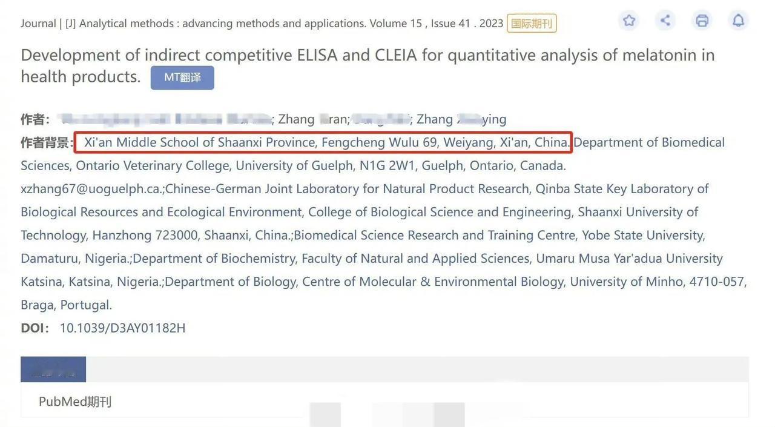Click the share icon

pos(665,21)
